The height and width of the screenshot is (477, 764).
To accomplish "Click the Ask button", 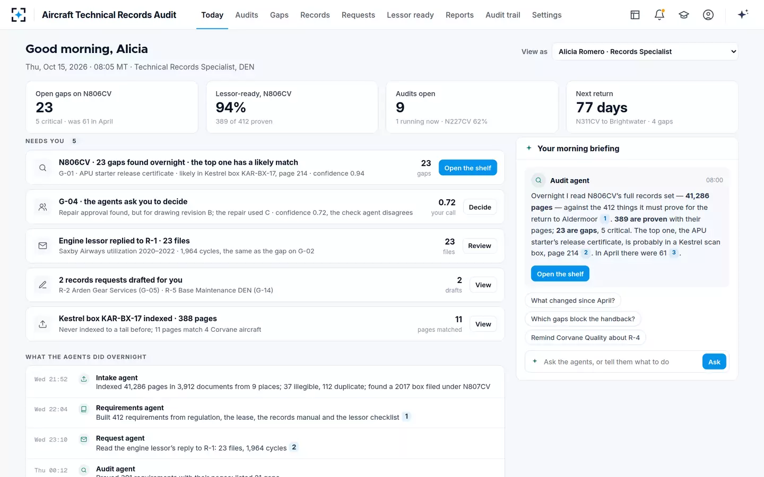I will pyautogui.click(x=714, y=362).
